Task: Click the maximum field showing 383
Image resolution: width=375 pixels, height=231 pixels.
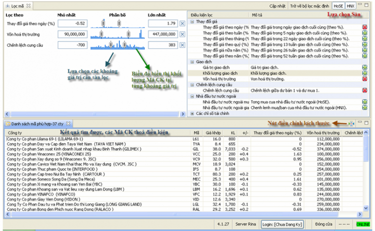Action: tap(163, 45)
